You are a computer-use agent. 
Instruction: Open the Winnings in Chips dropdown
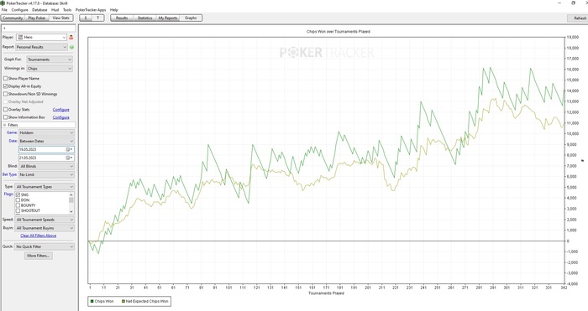(x=50, y=69)
